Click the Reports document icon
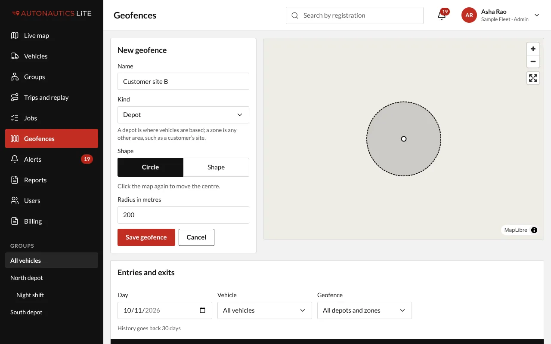551x344 pixels. (15, 180)
